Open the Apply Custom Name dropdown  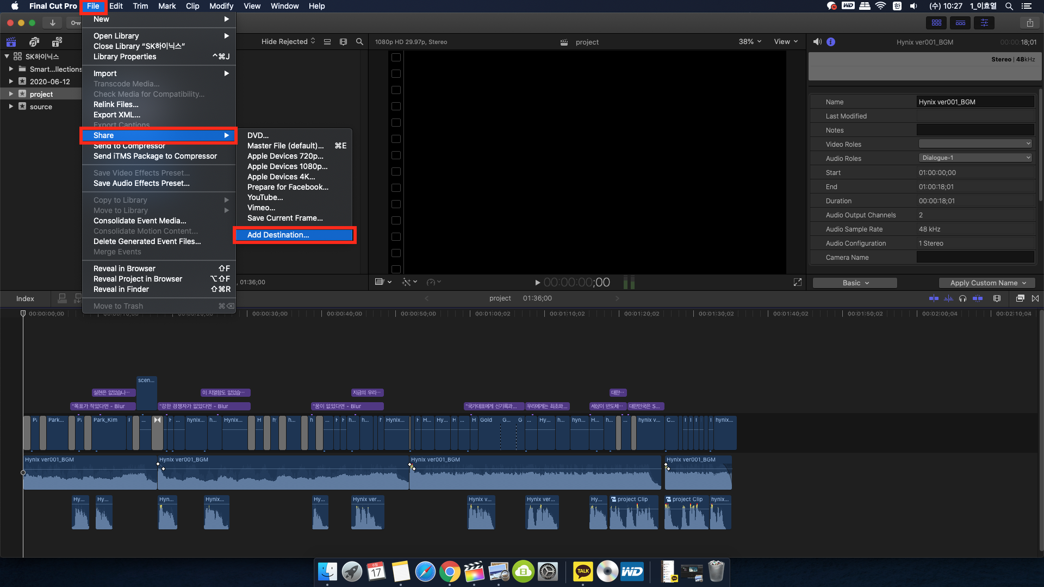click(987, 283)
